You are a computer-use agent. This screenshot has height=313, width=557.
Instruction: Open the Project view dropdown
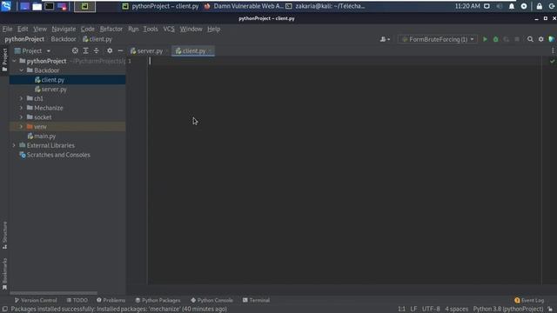[33, 50]
